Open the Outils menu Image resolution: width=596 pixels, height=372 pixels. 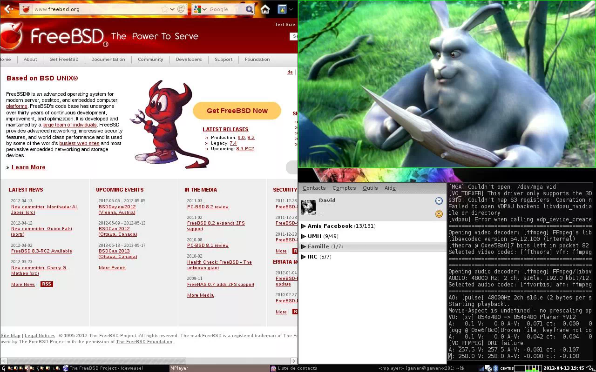click(370, 188)
